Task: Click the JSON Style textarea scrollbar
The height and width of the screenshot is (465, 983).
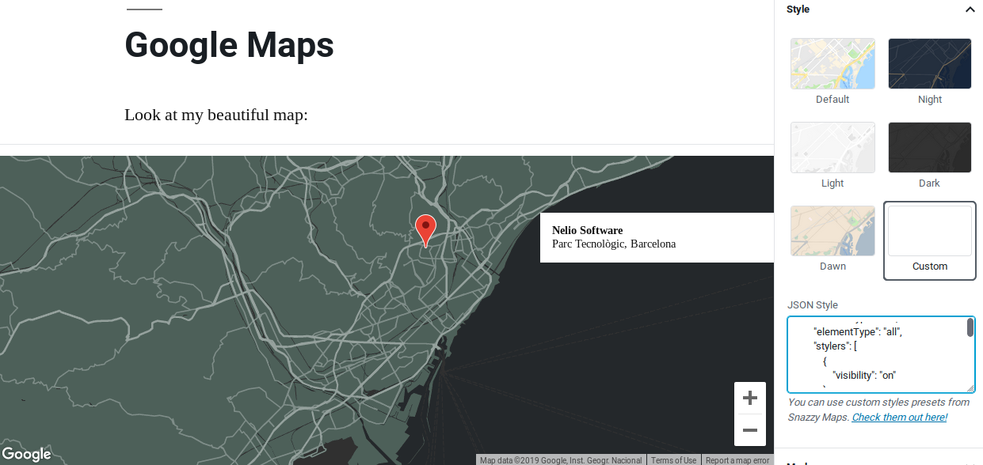Action: point(970,327)
